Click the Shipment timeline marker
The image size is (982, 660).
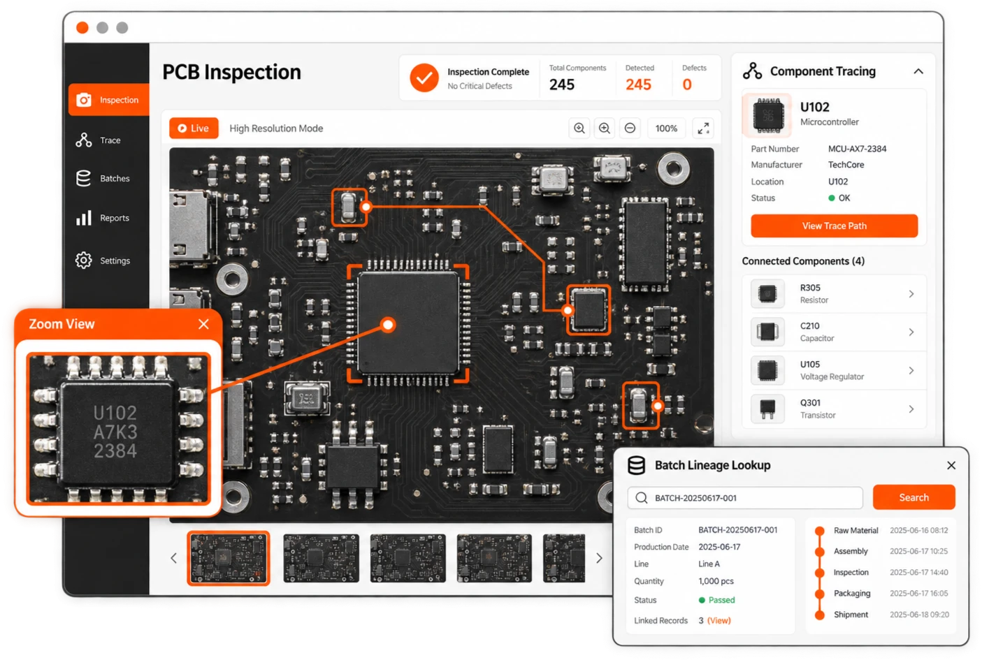point(819,615)
